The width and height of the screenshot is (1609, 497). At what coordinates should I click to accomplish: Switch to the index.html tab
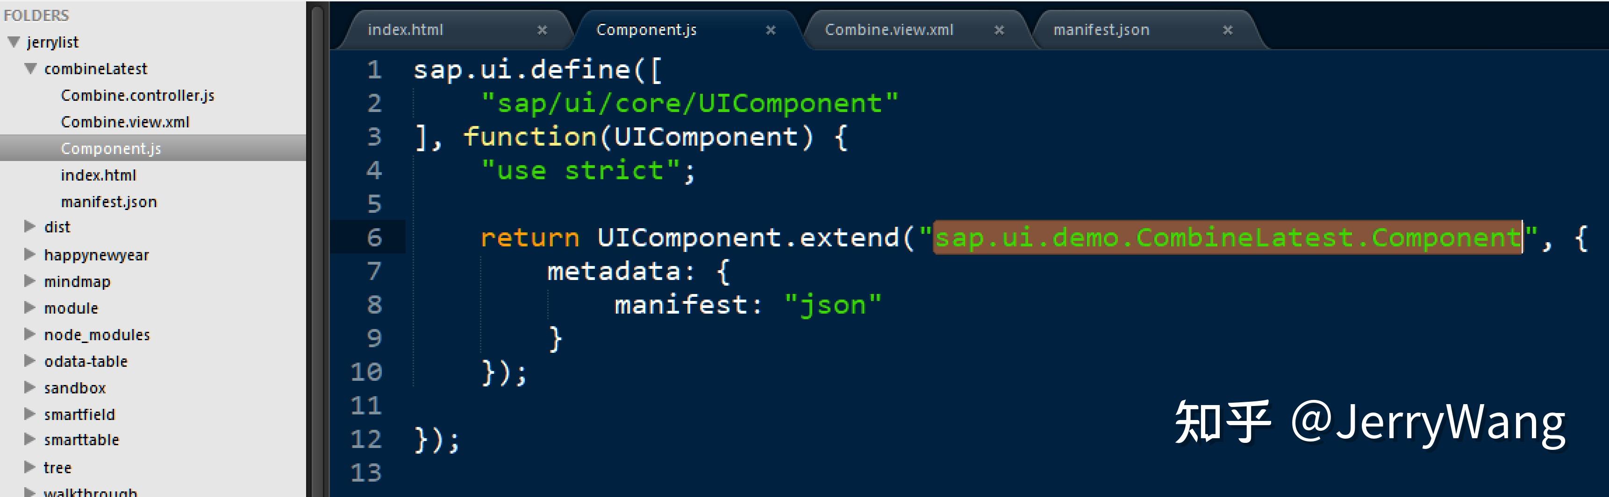point(406,29)
